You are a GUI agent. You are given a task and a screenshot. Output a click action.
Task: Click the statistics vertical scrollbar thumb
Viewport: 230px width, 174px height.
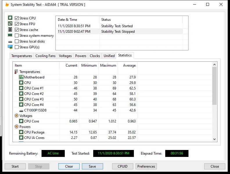pyautogui.click(x=214, y=86)
